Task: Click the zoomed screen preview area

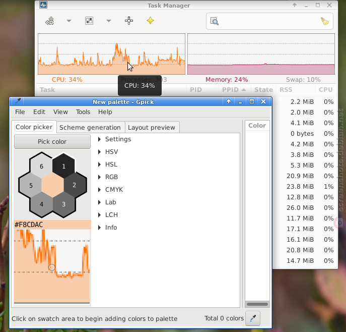Action: click(x=52, y=266)
